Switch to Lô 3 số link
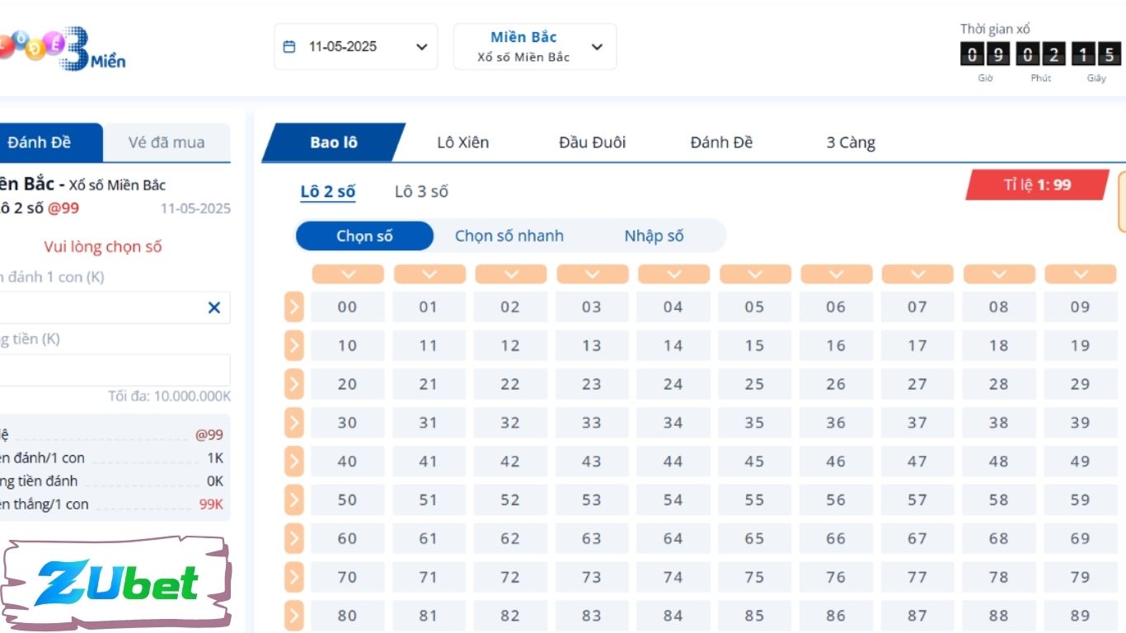1126x633 pixels. [421, 192]
